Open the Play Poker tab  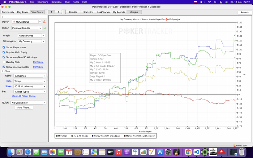point(22,12)
